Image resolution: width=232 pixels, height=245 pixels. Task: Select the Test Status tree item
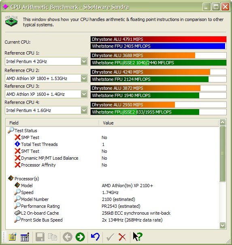[x=26, y=131]
